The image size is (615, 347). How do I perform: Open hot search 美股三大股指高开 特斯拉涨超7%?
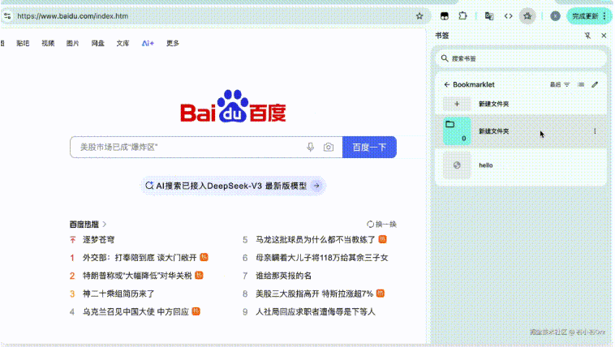click(x=314, y=293)
